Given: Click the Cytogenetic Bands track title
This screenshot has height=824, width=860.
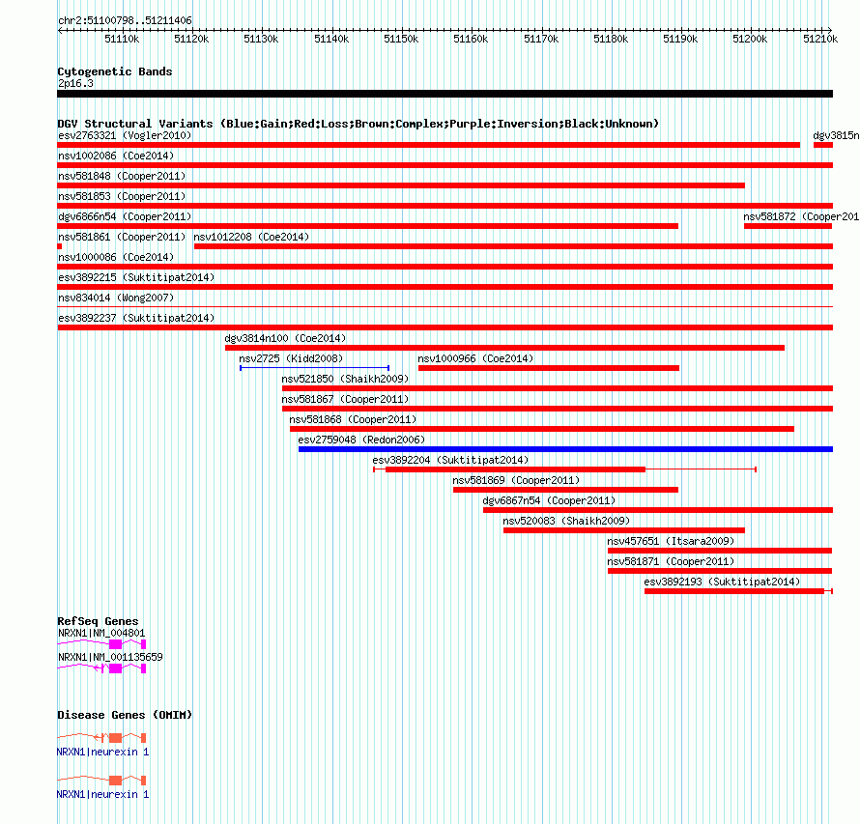Looking at the screenshot, I should tap(115, 71).
